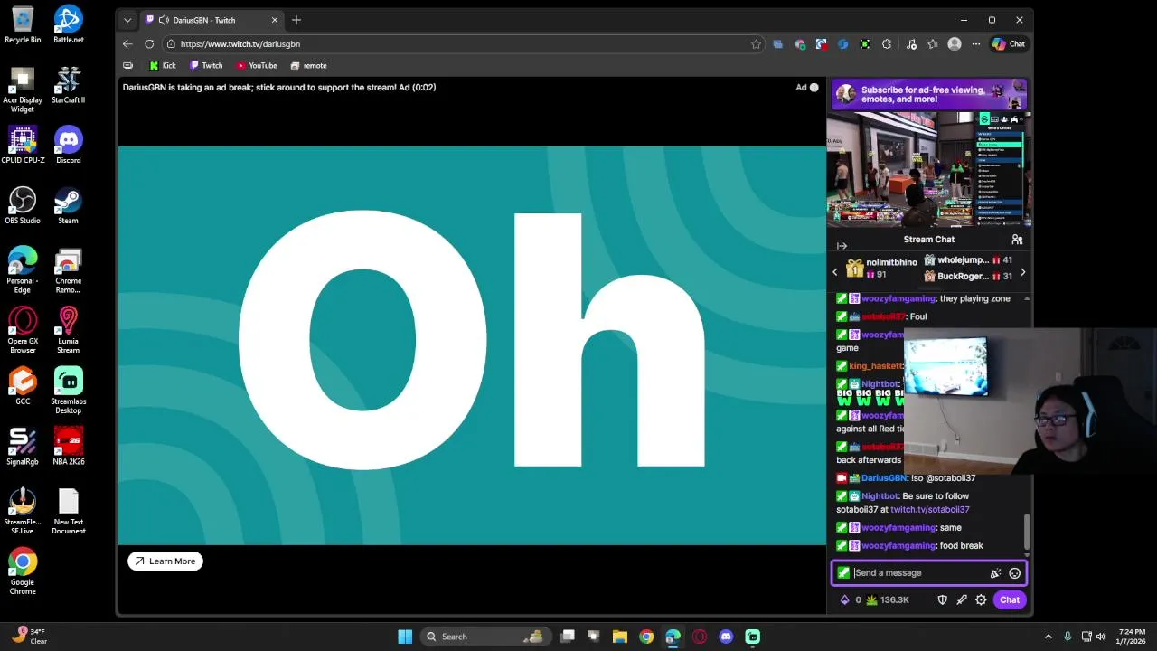Image resolution: width=1157 pixels, height=651 pixels.
Task: Launch Streamlabs Desktop shortcut
Action: [69, 391]
